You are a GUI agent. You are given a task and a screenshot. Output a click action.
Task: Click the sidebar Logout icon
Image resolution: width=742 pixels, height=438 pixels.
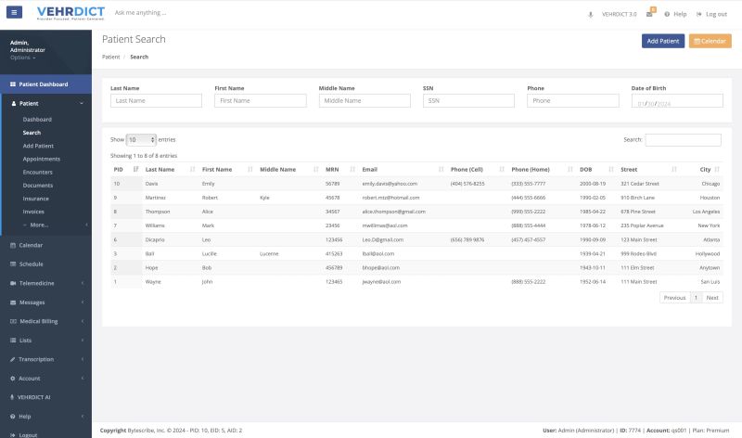[x=13, y=434]
